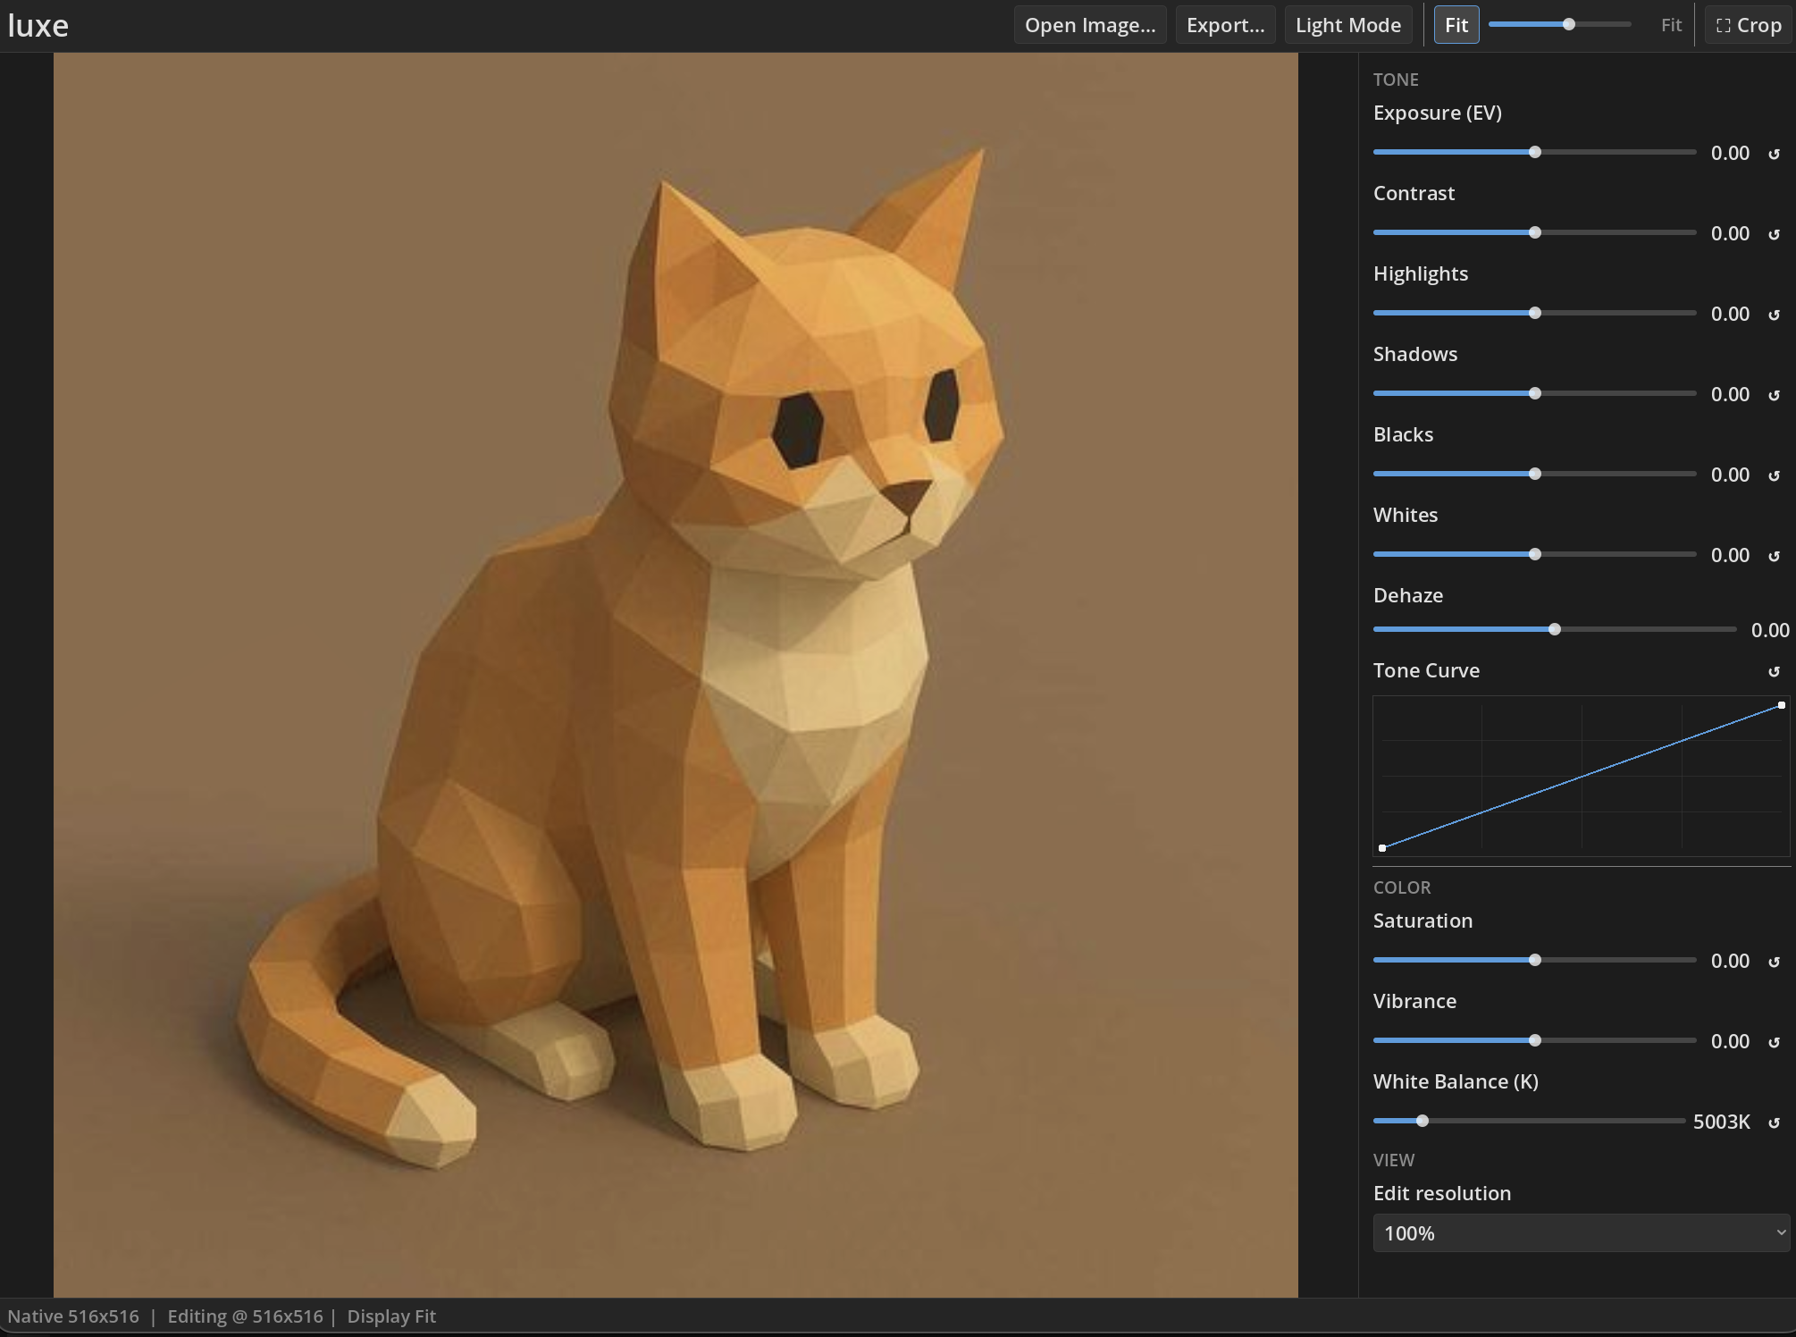This screenshot has height=1337, width=1796.
Task: Reset the White Balance value
Action: click(x=1775, y=1123)
